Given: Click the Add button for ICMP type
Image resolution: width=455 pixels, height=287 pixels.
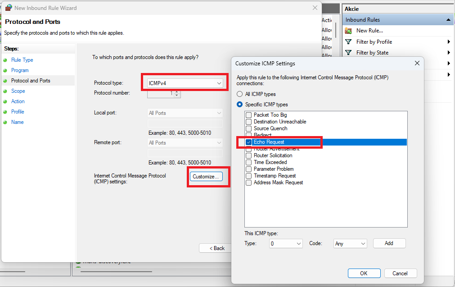Looking at the screenshot, I should [389, 243].
